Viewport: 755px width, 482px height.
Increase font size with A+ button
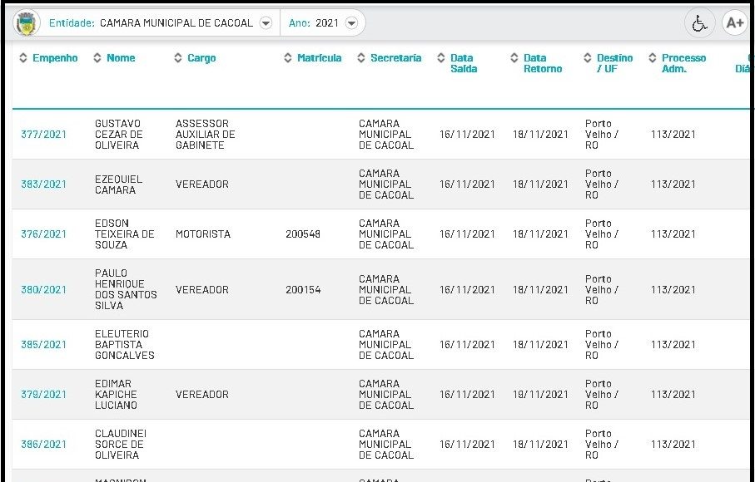734,23
